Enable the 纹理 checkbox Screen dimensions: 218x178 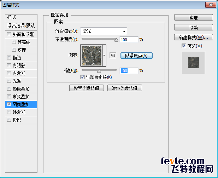[14, 50]
